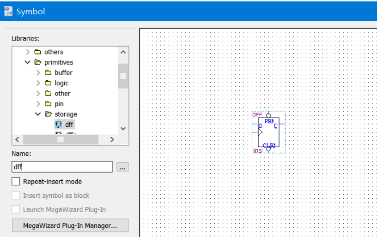
Task: Click the libraries list scroll up arrow
Action: pos(123,52)
